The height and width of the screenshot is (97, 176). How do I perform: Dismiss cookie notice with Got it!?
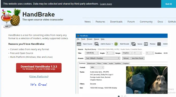click(169, 4)
